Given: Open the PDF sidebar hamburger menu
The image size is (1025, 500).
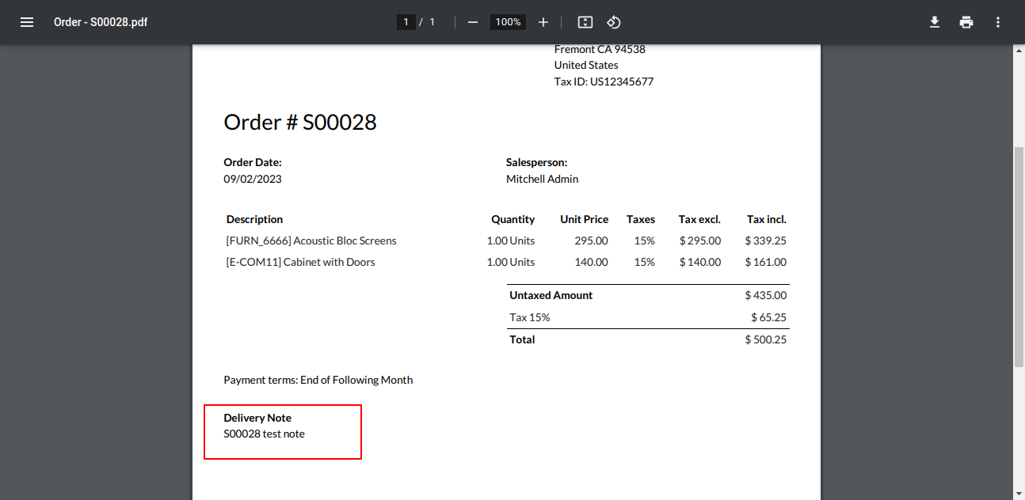Looking at the screenshot, I should click(27, 22).
